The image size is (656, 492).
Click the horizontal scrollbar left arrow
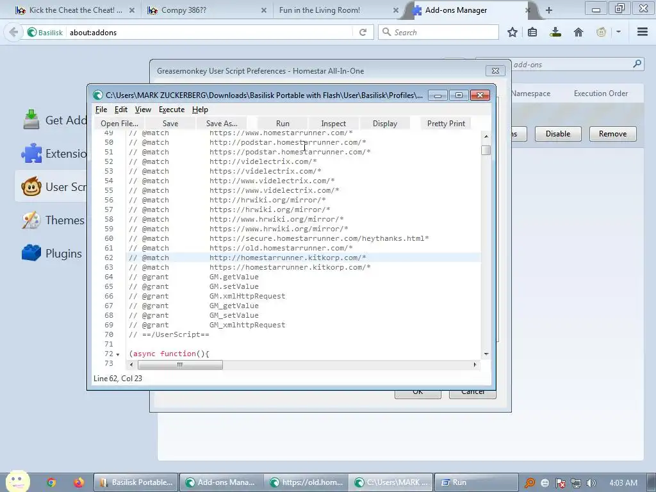(131, 365)
